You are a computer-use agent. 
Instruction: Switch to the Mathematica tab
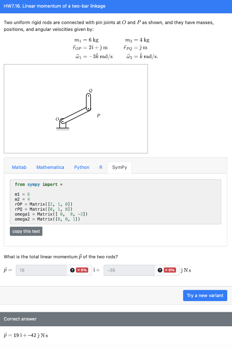point(50,167)
